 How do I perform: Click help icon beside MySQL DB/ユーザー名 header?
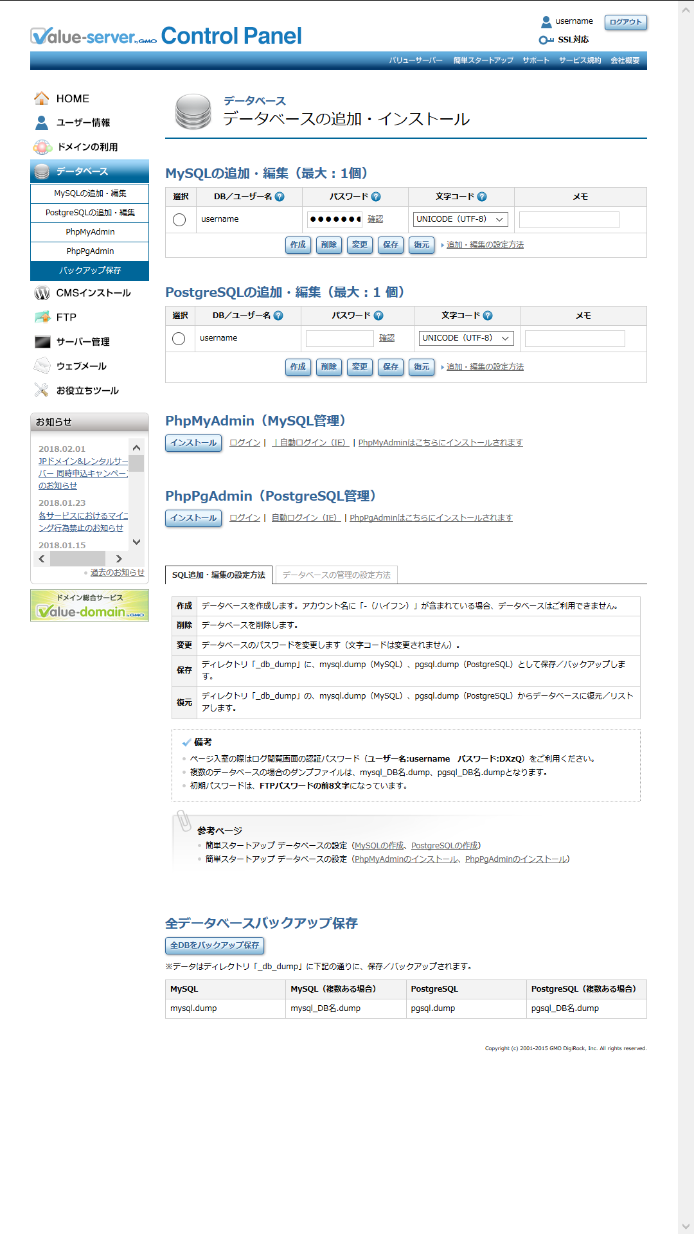[x=280, y=197]
